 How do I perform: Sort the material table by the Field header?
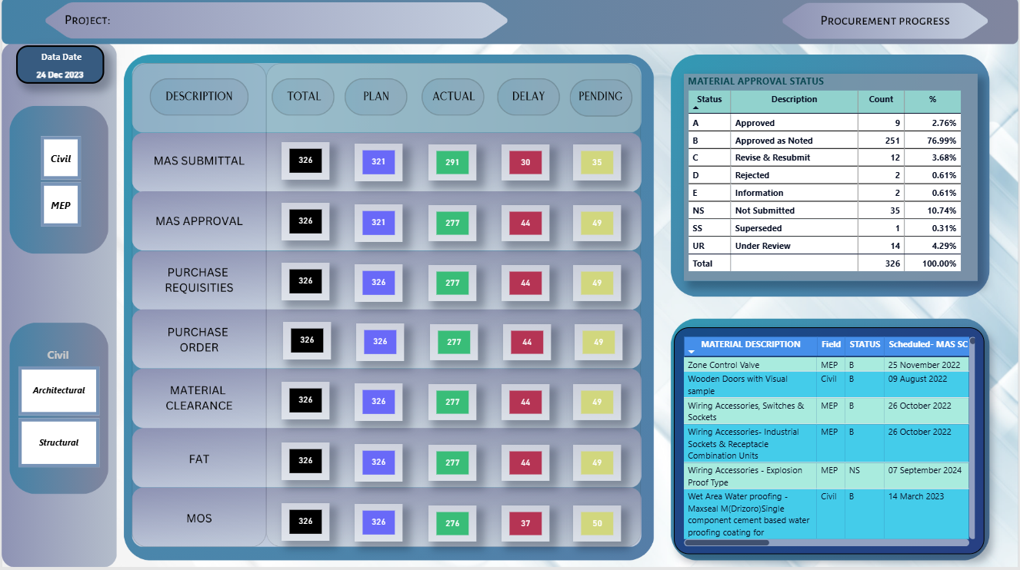click(831, 345)
